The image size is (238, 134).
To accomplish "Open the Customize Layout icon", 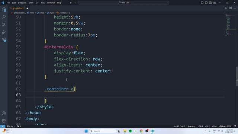I will point(215,3).
